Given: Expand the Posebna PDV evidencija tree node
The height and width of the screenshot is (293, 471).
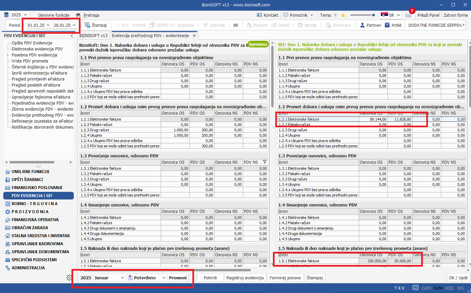Looking at the screenshot, I should coord(8,55).
